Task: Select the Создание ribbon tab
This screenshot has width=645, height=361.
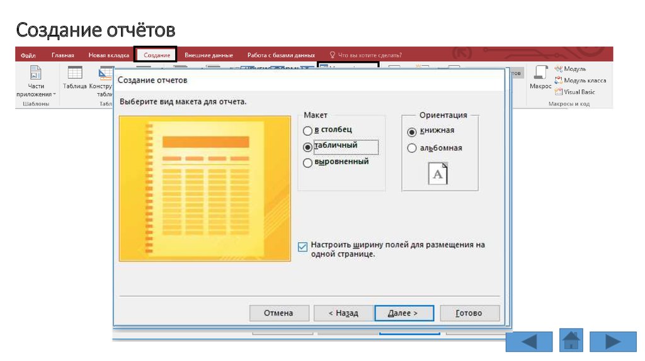Action: pyautogui.click(x=156, y=55)
